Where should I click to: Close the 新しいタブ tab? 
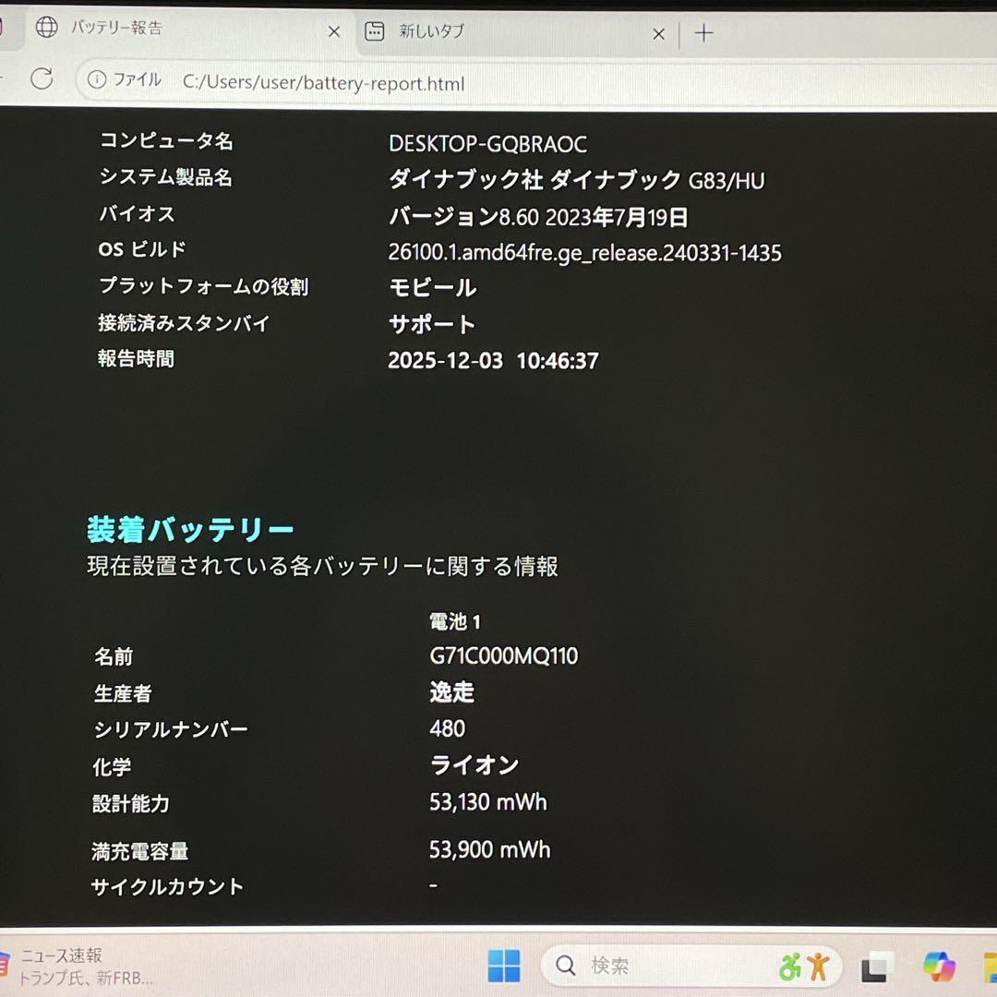(x=658, y=33)
